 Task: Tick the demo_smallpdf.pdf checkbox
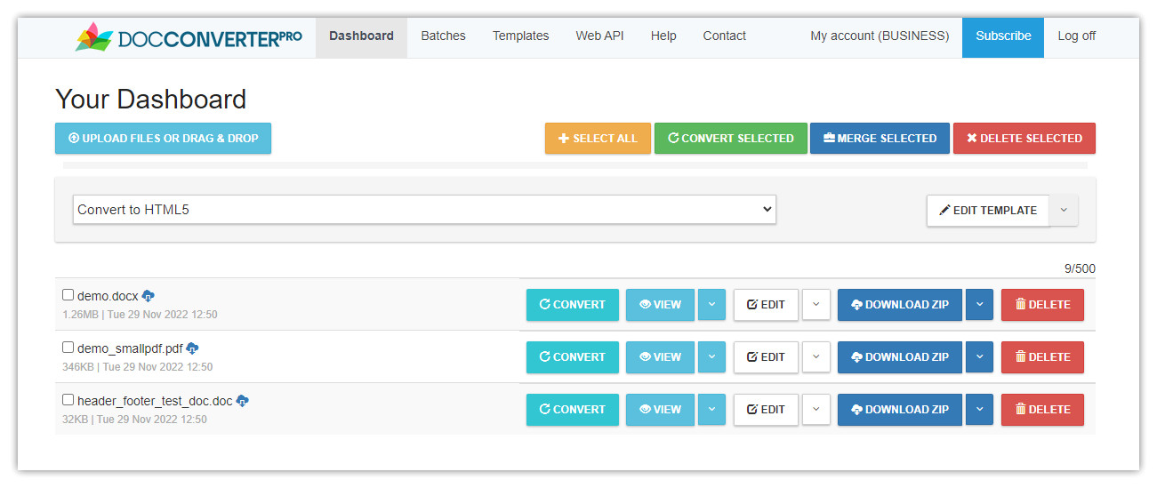(68, 348)
